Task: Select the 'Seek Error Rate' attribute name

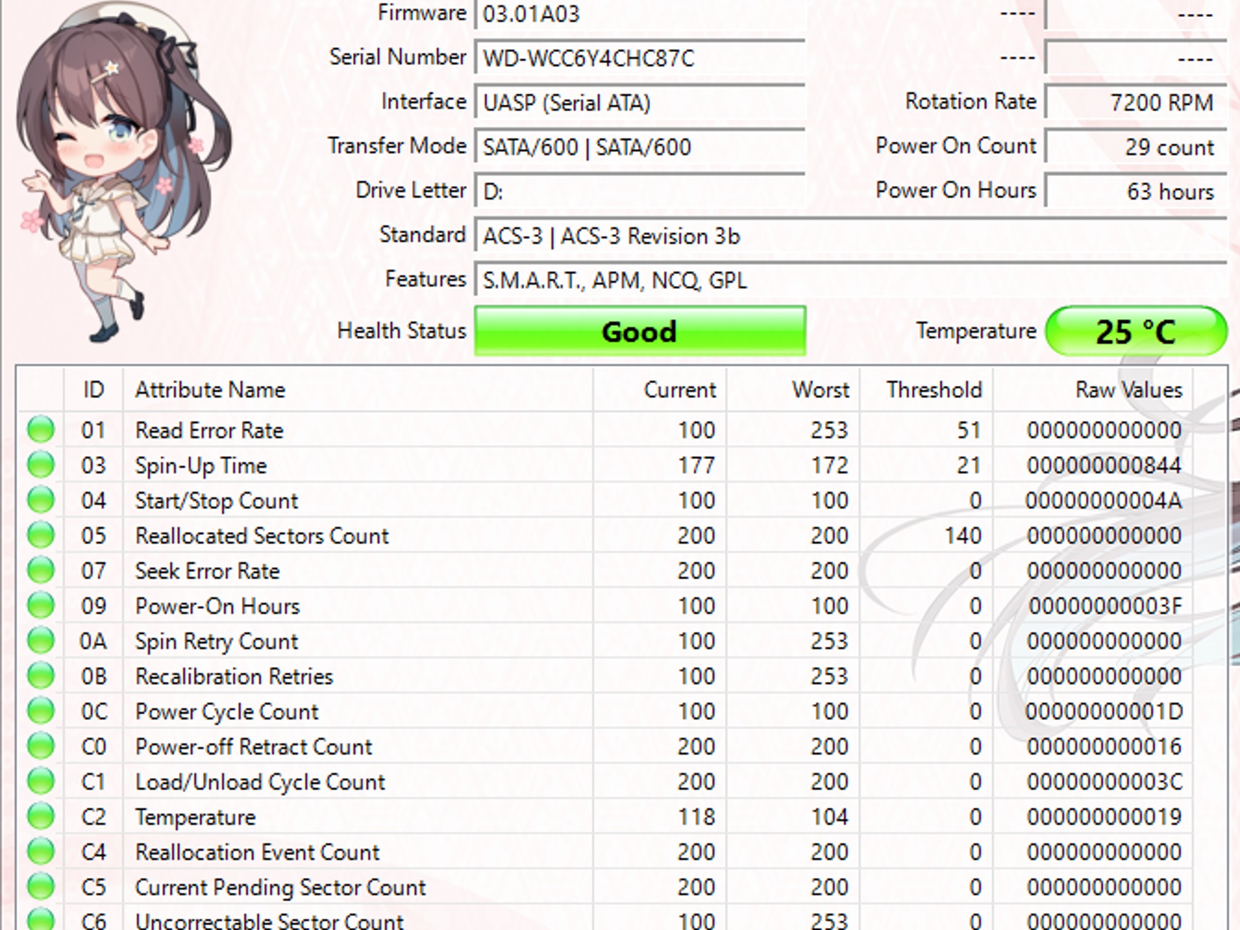Action: click(x=208, y=571)
